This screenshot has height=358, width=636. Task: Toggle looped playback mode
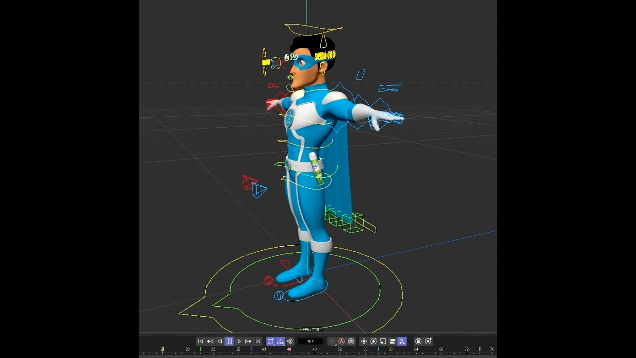(x=271, y=341)
